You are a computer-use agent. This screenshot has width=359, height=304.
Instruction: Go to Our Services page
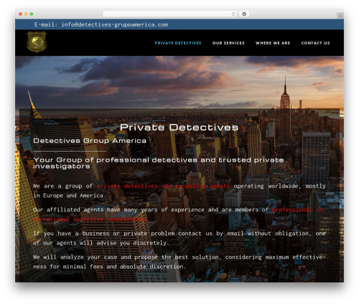pyautogui.click(x=228, y=43)
